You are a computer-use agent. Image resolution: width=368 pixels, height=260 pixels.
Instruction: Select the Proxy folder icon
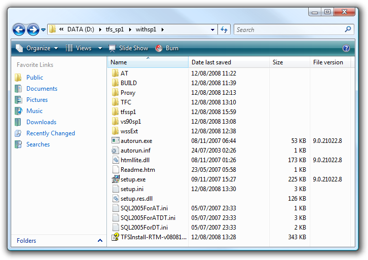tap(115, 92)
